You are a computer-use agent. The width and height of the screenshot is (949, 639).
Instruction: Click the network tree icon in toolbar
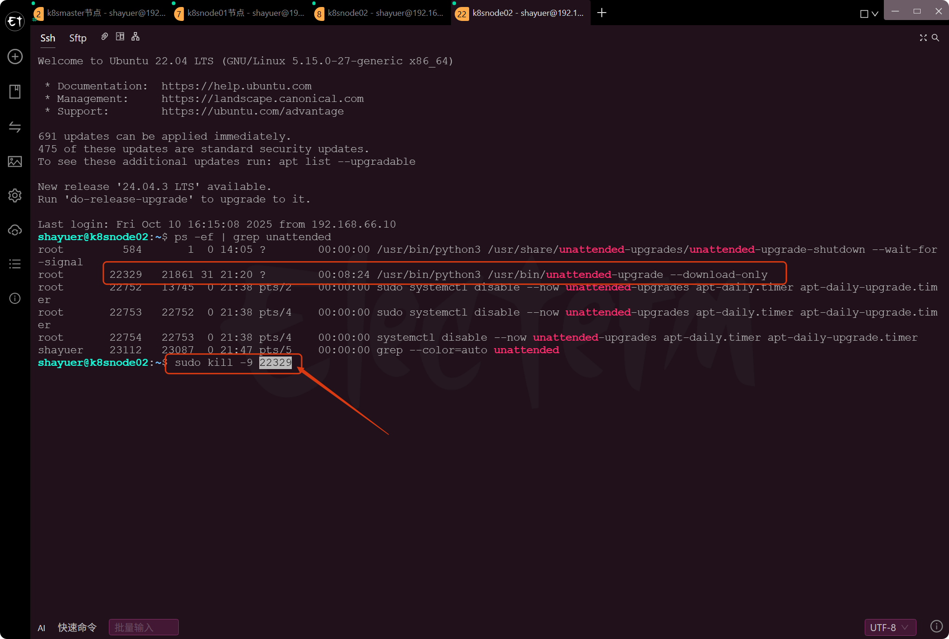(135, 37)
